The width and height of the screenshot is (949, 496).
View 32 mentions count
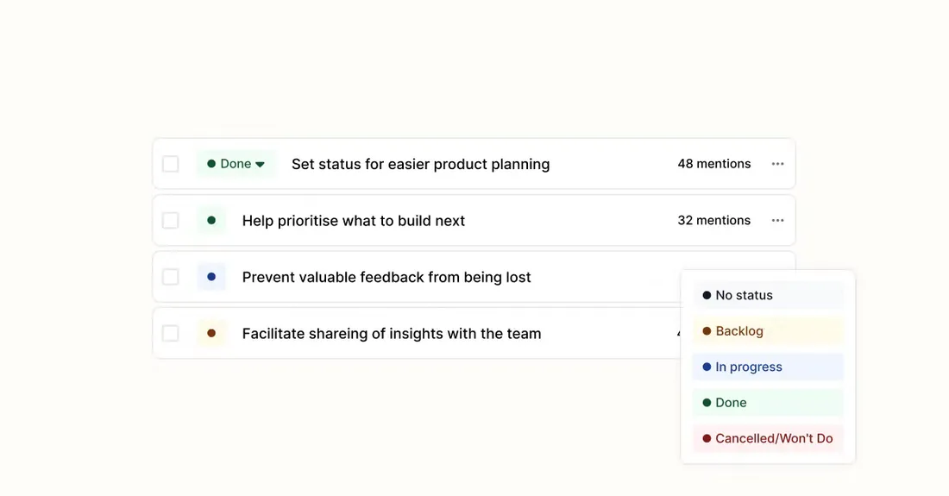pyautogui.click(x=714, y=220)
